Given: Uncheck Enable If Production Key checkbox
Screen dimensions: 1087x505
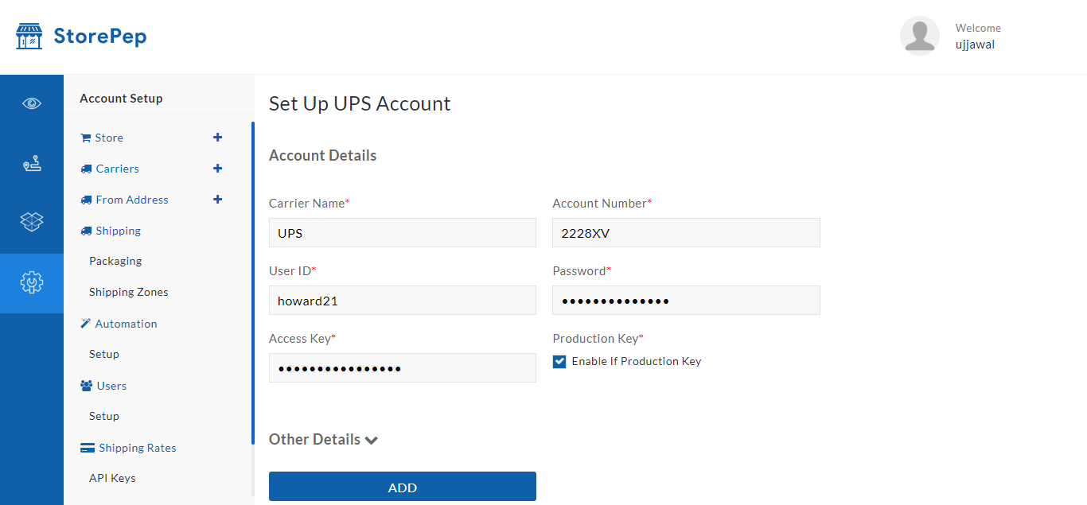Looking at the screenshot, I should click(559, 361).
